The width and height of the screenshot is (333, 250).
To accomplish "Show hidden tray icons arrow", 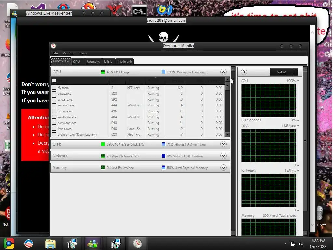I will pyautogui.click(x=285, y=244).
